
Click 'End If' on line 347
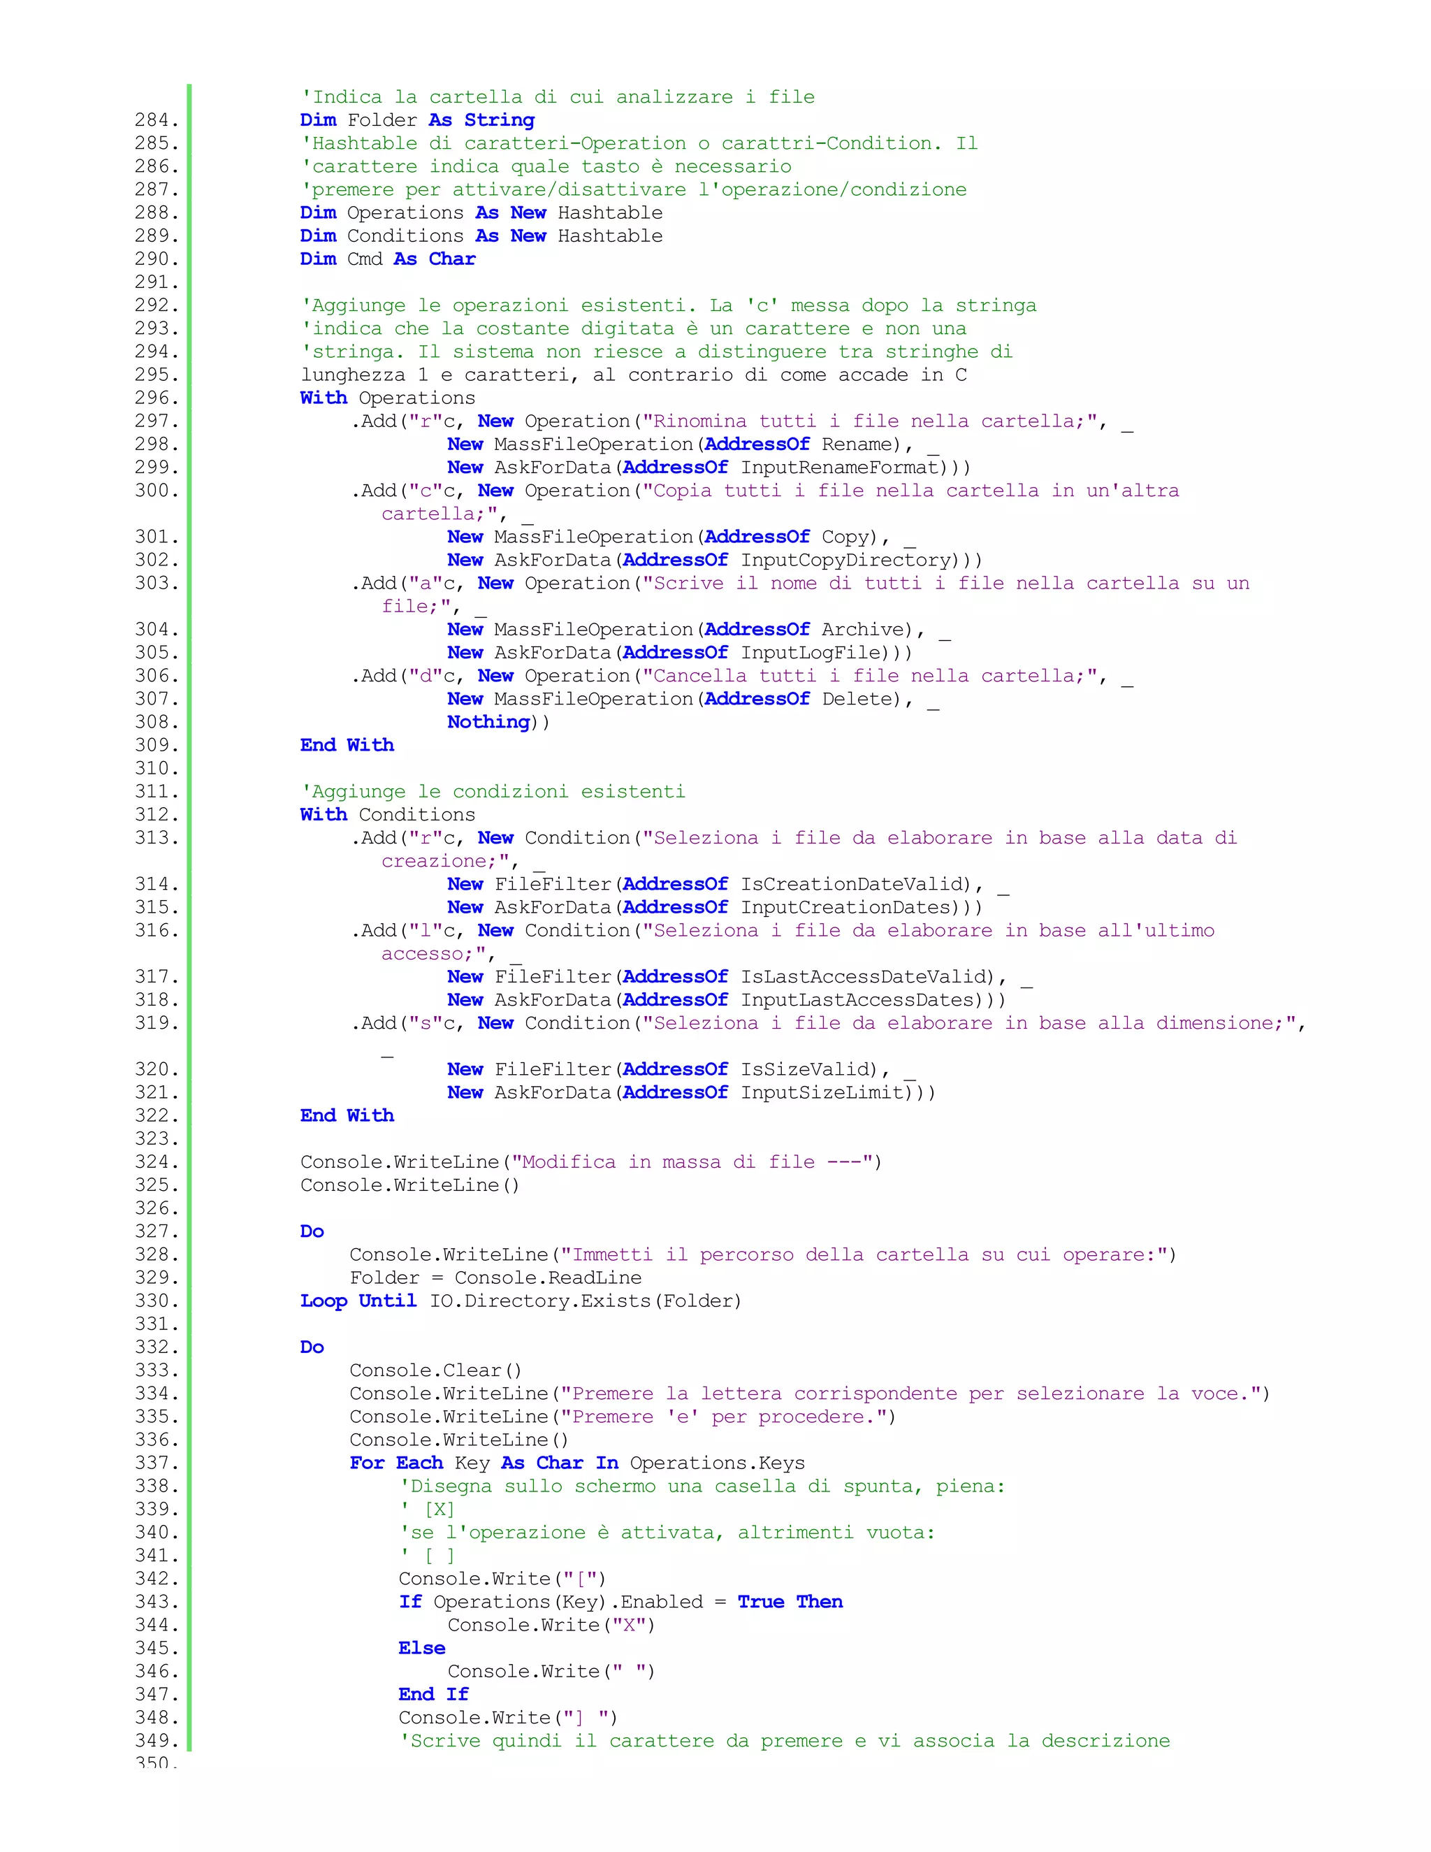coord(433,1694)
